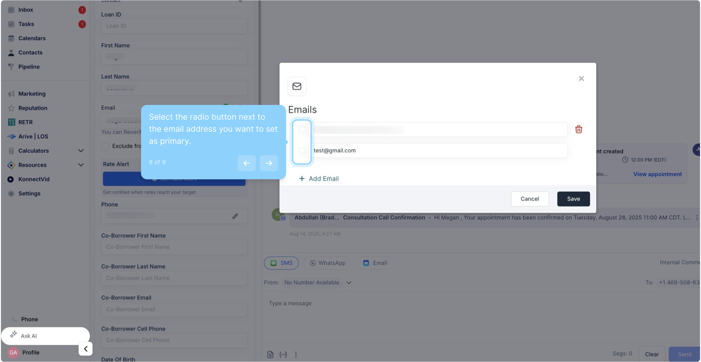Viewport: 701px width, 362px height.
Task: Cancel the Emails dialog
Action: (x=529, y=199)
